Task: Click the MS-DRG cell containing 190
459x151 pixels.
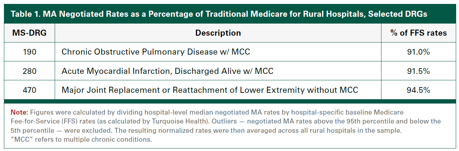Action: pos(29,52)
